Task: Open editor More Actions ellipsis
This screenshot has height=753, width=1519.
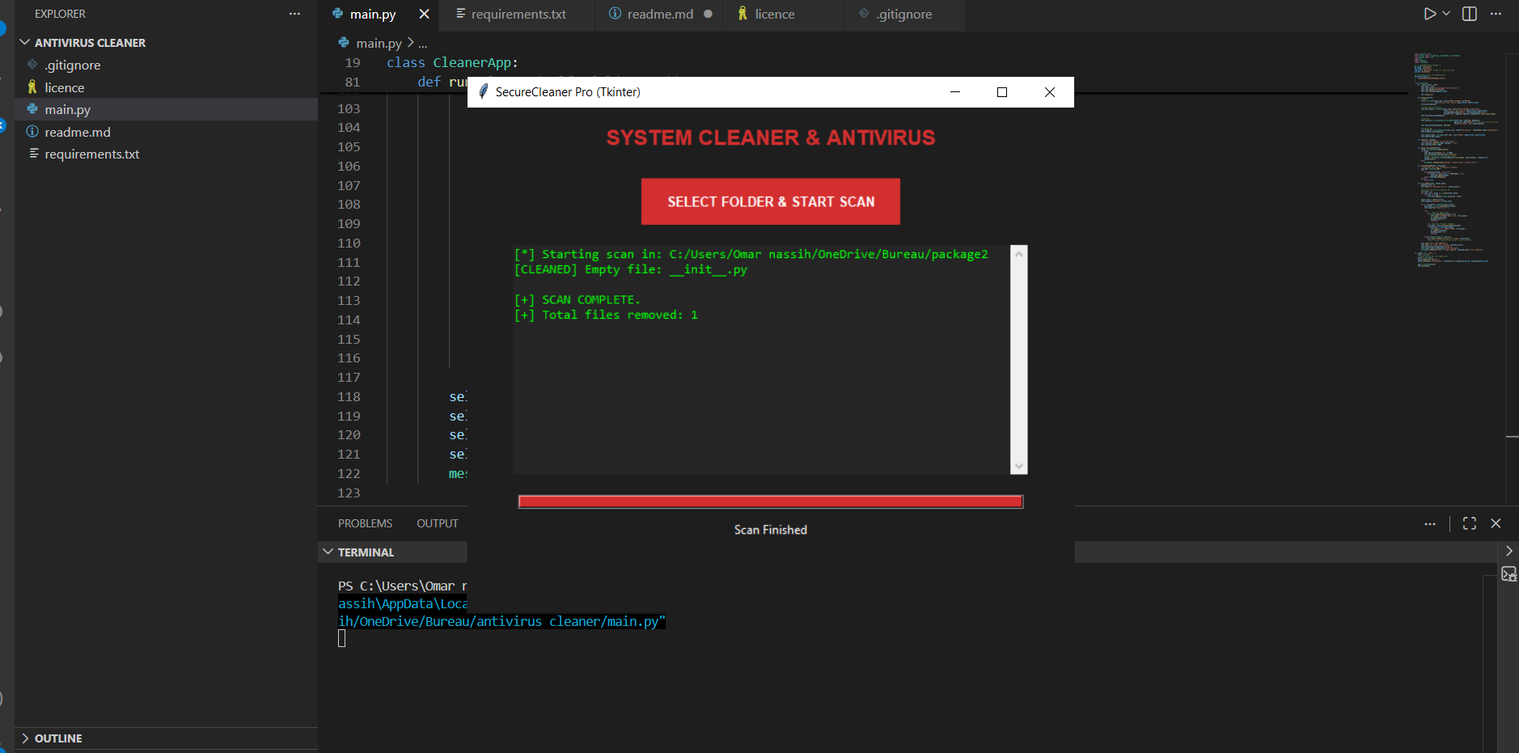Action: coord(1496,14)
